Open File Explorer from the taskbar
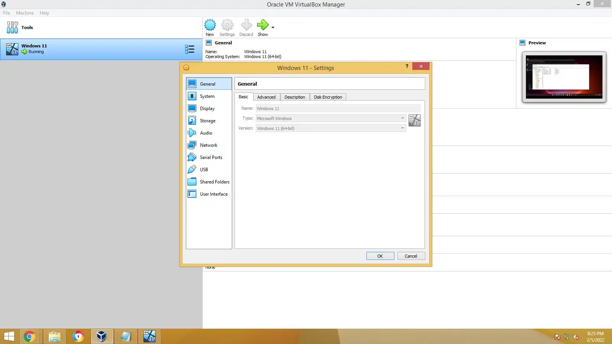This screenshot has width=612, height=344. tap(55, 336)
